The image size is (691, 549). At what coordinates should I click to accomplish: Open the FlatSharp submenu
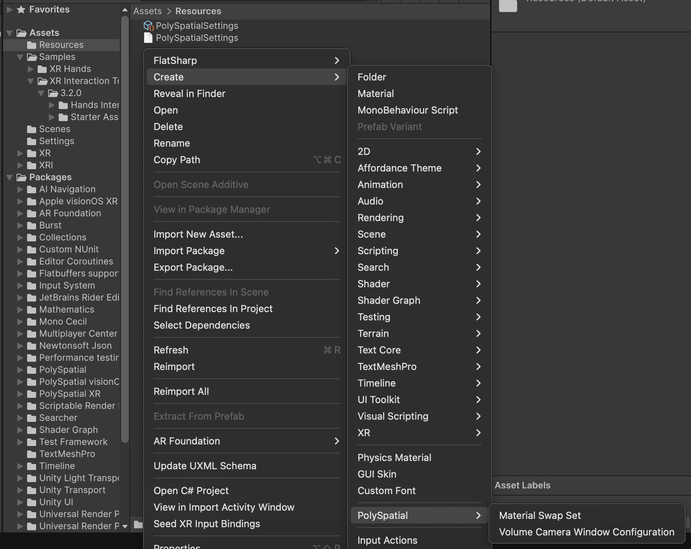pyautogui.click(x=247, y=61)
